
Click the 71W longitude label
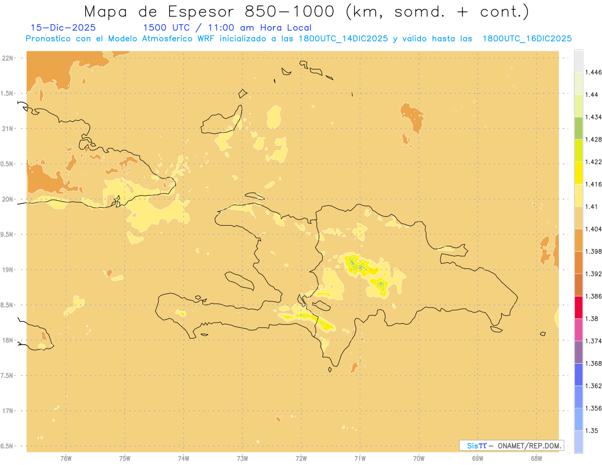tap(360, 458)
